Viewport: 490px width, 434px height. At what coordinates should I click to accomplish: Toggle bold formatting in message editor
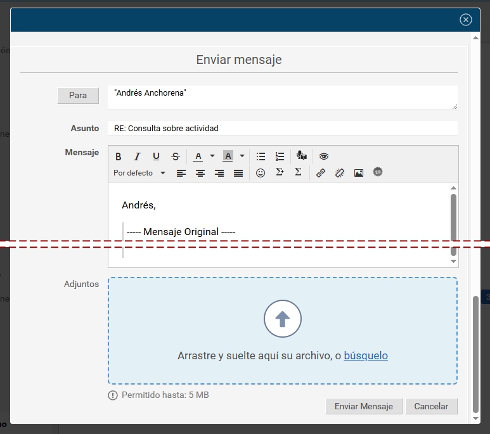tap(119, 156)
